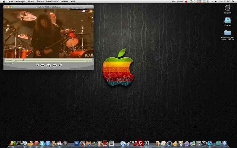Launch Skype from the Dock
The width and height of the screenshot is (237, 148).
pyautogui.click(x=42, y=143)
